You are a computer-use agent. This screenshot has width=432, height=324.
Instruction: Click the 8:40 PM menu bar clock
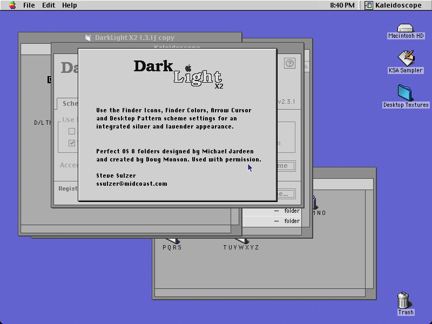point(342,5)
